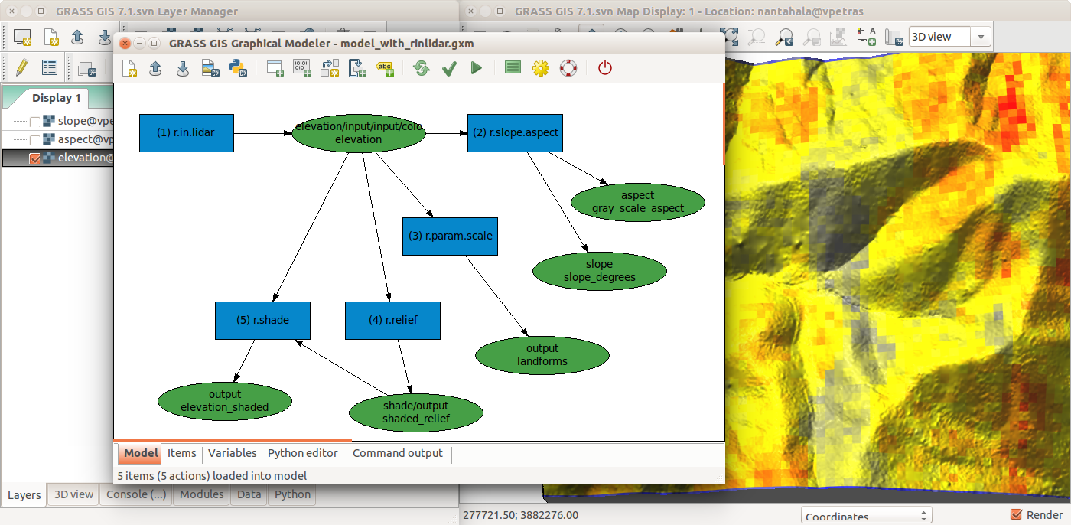Image resolution: width=1071 pixels, height=525 pixels.
Task: Select the r.relief action block
Action: [392, 320]
